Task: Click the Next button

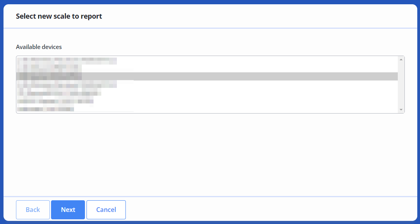Action: 68,210
